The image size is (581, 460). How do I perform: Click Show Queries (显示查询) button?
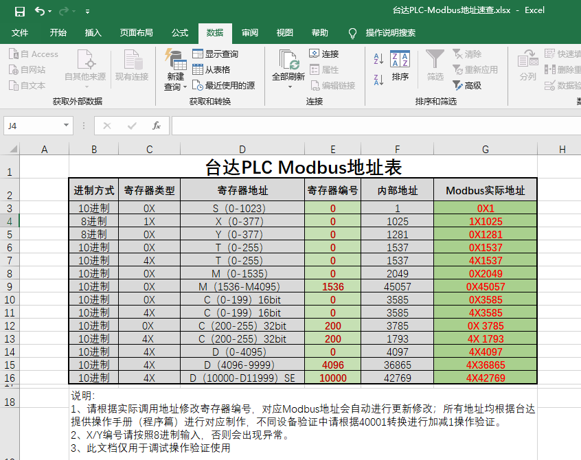(x=215, y=54)
